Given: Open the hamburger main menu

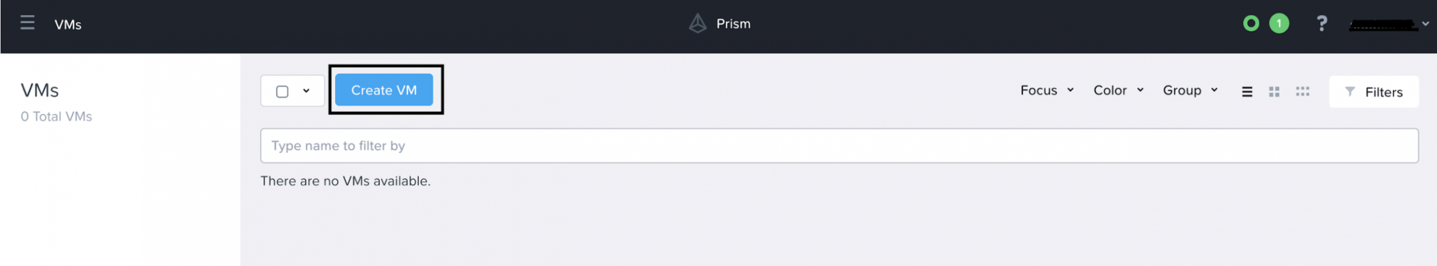Looking at the screenshot, I should click(x=27, y=23).
